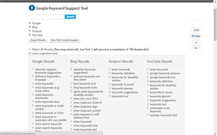
Task: Check 'keywords in sound' in YouTube Results
Action: [x=148, y=92]
